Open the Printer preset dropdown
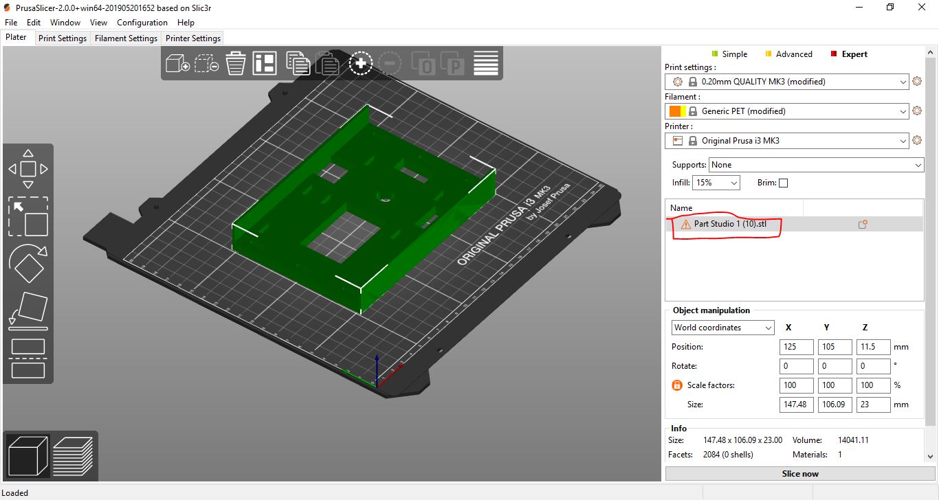Screen dimensions: 939x500 (x=787, y=141)
